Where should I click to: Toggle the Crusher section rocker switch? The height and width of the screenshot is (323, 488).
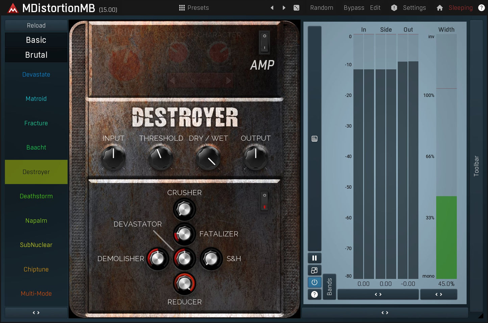(264, 201)
